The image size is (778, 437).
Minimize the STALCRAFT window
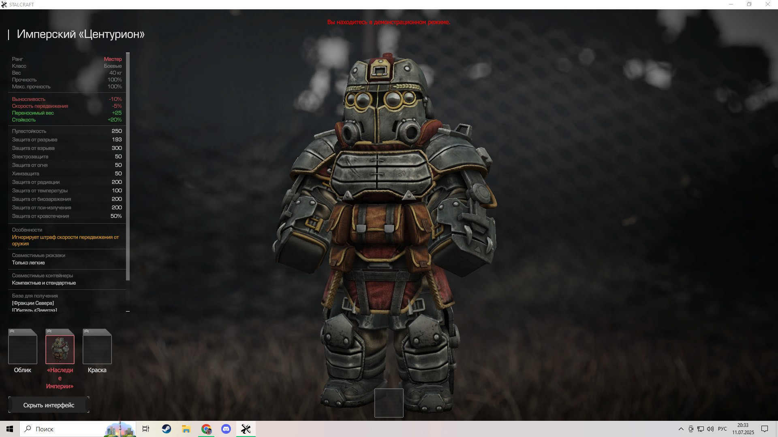pos(731,4)
